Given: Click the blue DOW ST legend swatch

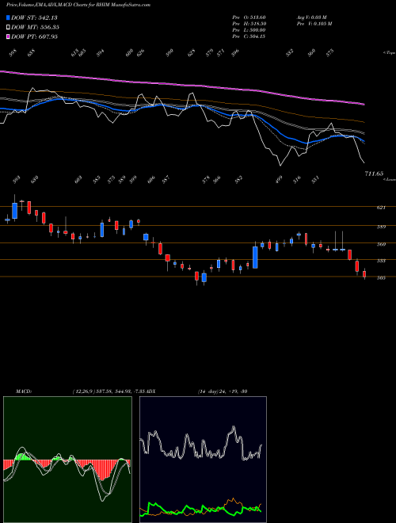Looking at the screenshot, I should point(8,17).
